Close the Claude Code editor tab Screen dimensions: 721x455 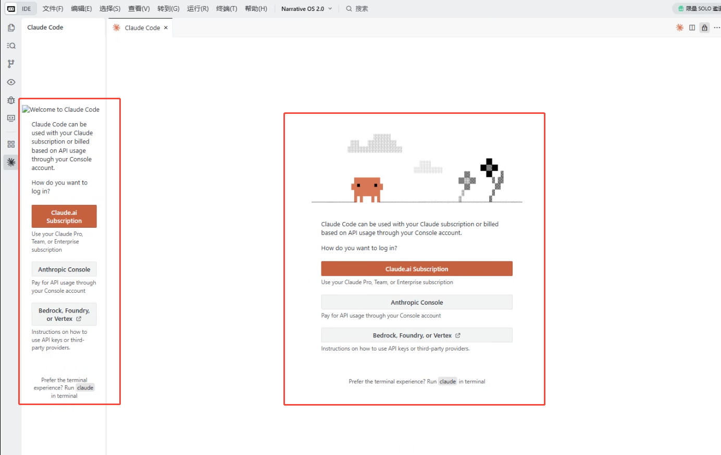click(x=166, y=28)
